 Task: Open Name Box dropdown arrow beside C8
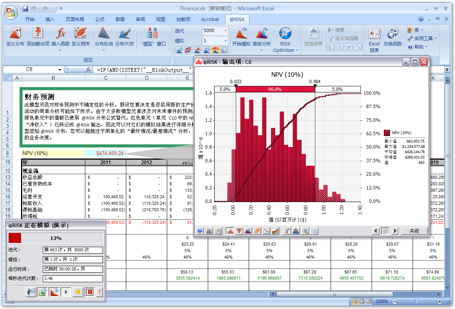(x=60, y=70)
